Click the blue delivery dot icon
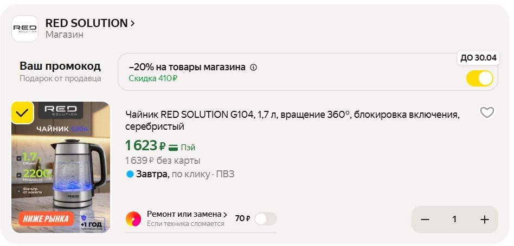Image resolution: width=514 pixels, height=246 pixels. tap(130, 174)
